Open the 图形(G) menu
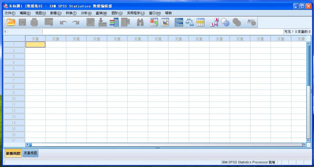 117,13
